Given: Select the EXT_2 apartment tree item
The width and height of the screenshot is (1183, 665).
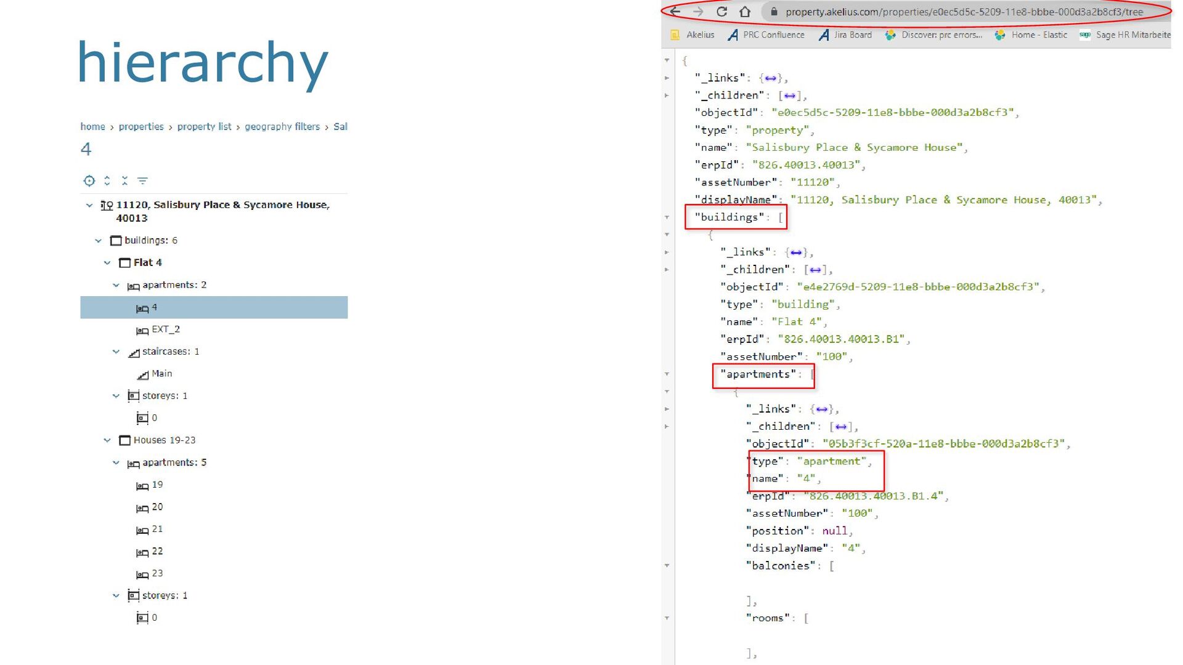Looking at the screenshot, I should 165,329.
